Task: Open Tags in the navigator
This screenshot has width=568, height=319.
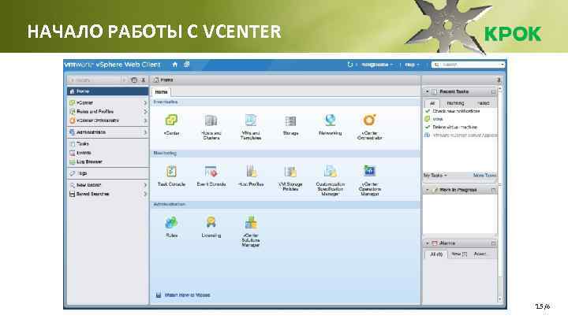Action: click(107, 173)
